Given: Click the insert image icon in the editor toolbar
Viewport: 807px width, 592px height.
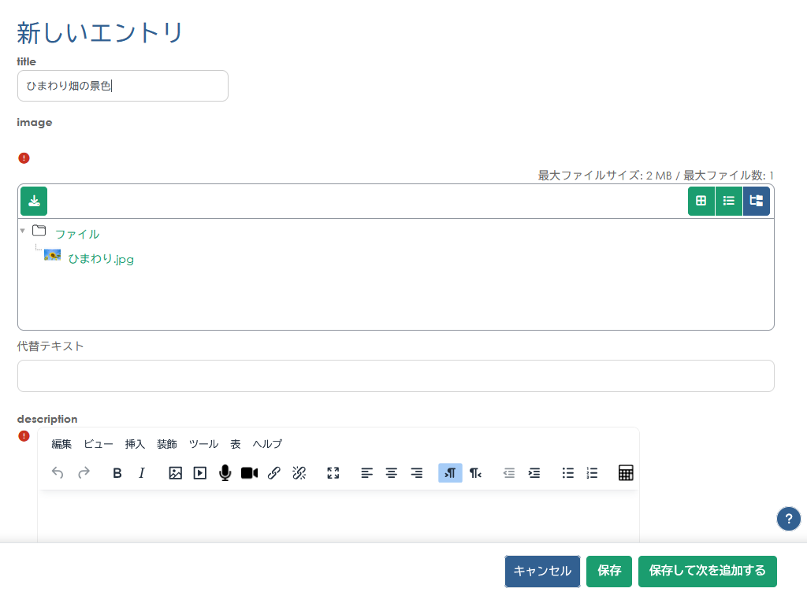Looking at the screenshot, I should [x=175, y=472].
